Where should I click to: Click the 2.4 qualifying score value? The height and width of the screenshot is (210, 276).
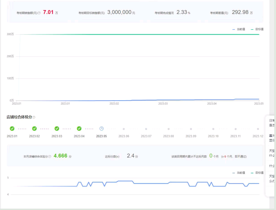[131, 156]
